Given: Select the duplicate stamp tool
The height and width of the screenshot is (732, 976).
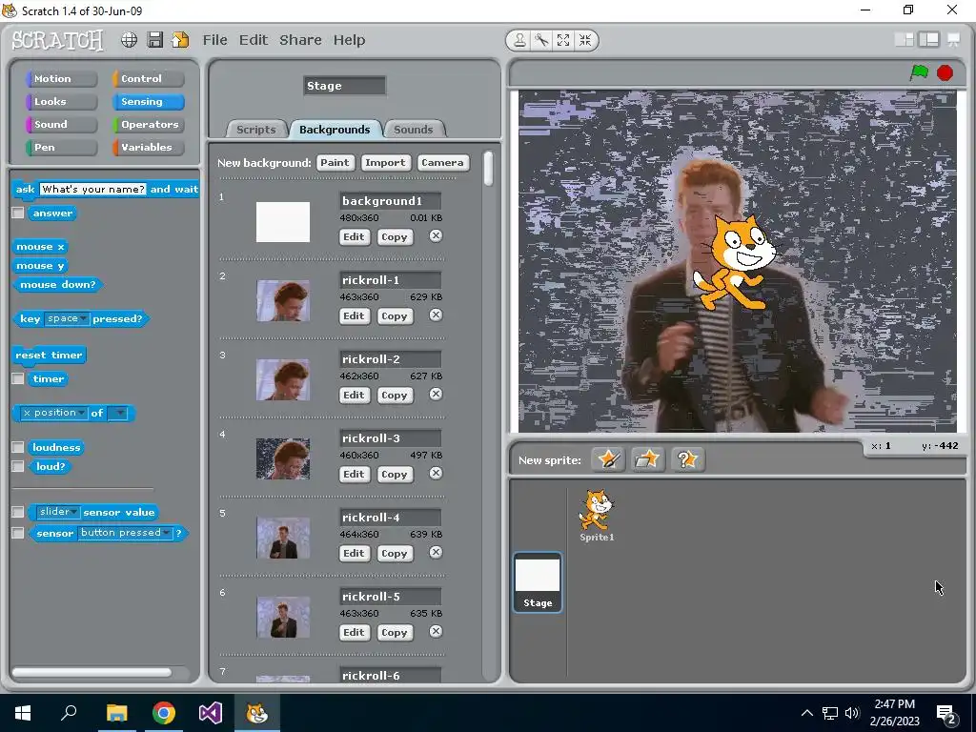Looking at the screenshot, I should coord(519,40).
